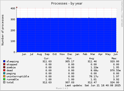Click the zombie legend color swatch

click(x=4, y=67)
